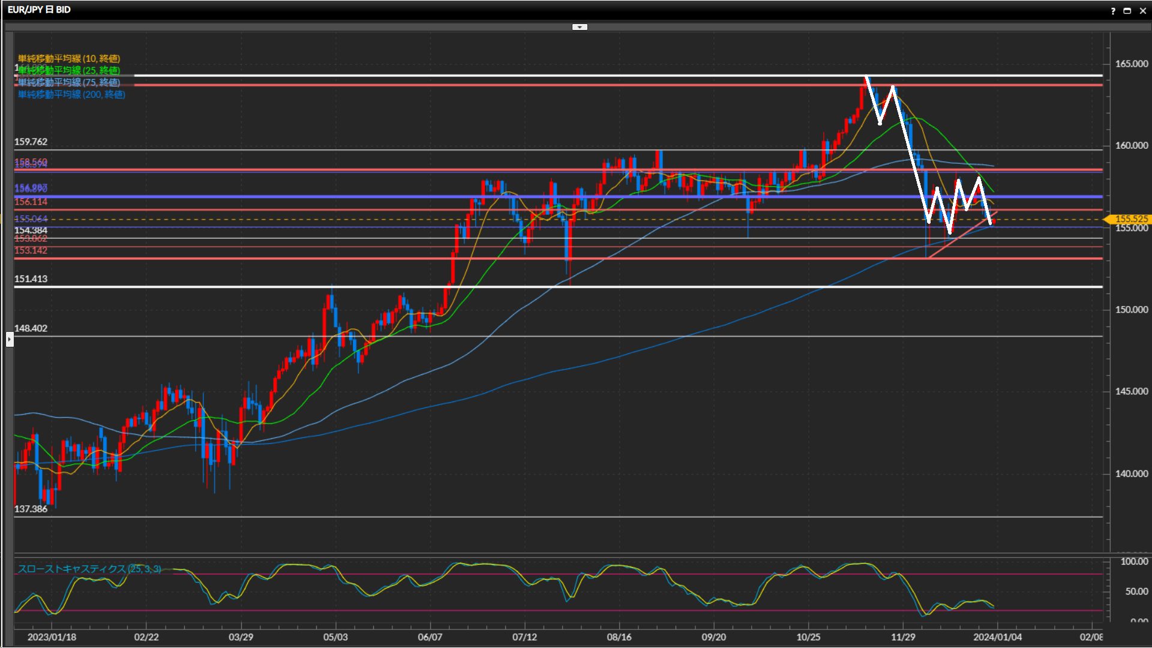1152x648 pixels.
Task: Click the 159.762 horizontal line label
Action: tap(31, 142)
